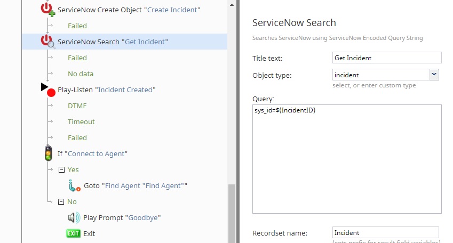Click the ServiceNow Create Object block icon

pos(47,10)
